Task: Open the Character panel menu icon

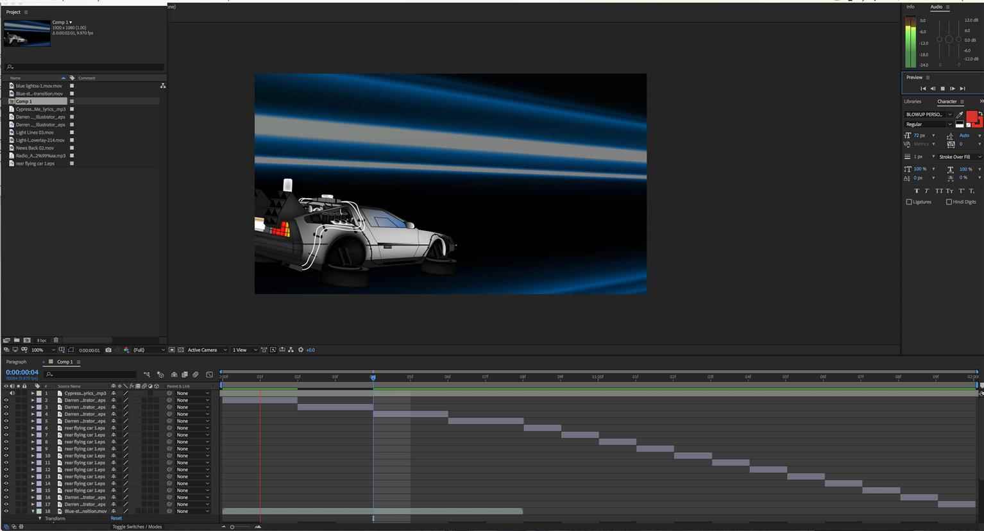Action: tap(962, 101)
